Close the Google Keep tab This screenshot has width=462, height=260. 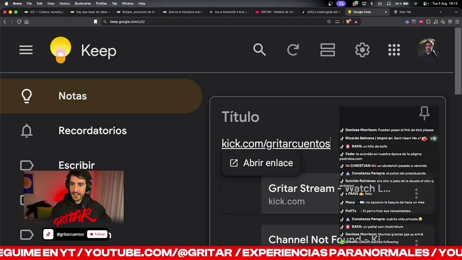click(386, 12)
